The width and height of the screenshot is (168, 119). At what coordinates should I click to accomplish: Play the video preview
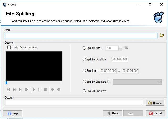pyautogui.click(x=34, y=90)
